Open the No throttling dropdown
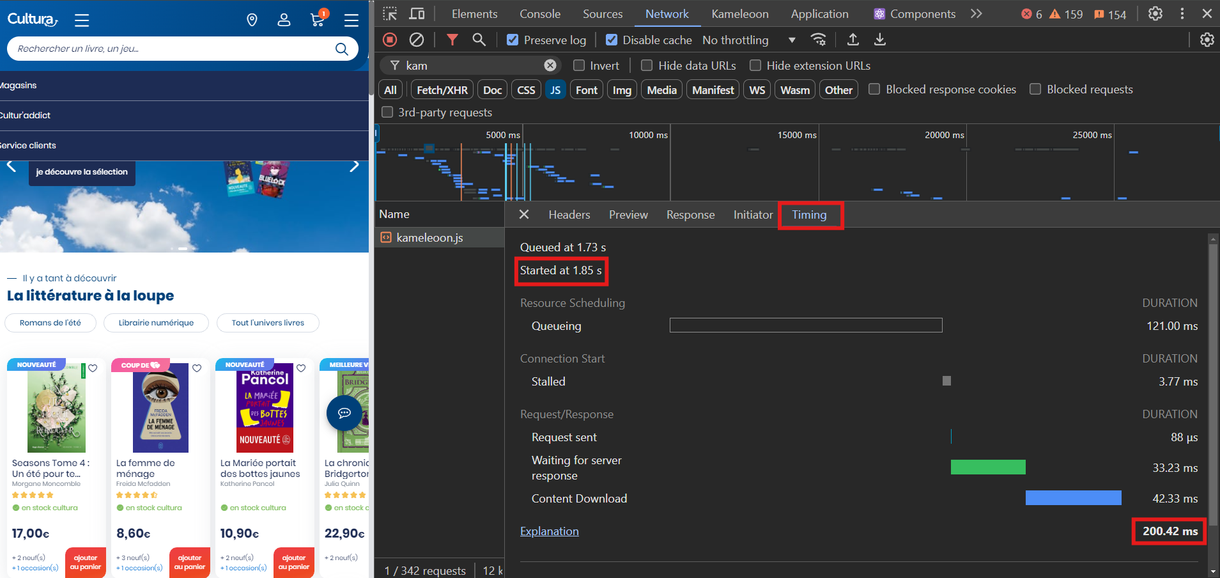Viewport: 1220px width, 578px height. pyautogui.click(x=748, y=40)
